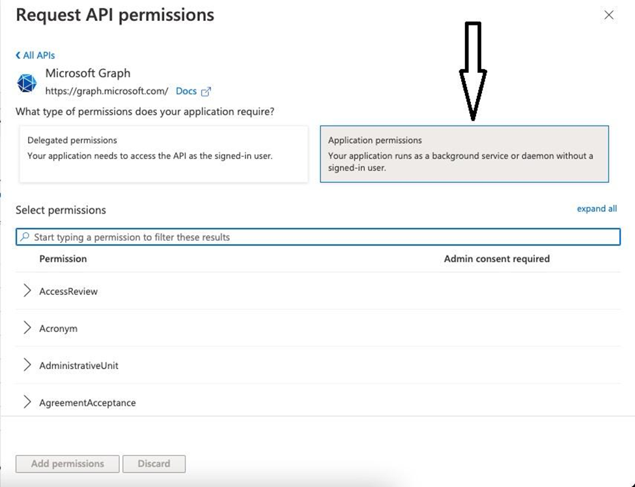Expand the AgreementAcceptance chevron
Screen dimensions: 635x487
[x=27, y=402]
